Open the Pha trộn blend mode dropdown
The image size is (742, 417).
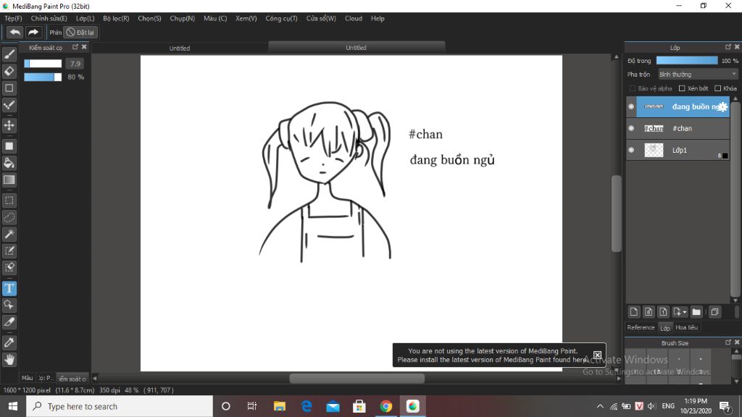click(698, 75)
